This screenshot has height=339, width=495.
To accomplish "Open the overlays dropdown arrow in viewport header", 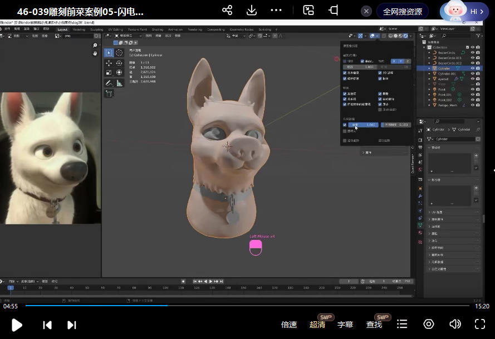I will [378, 36].
